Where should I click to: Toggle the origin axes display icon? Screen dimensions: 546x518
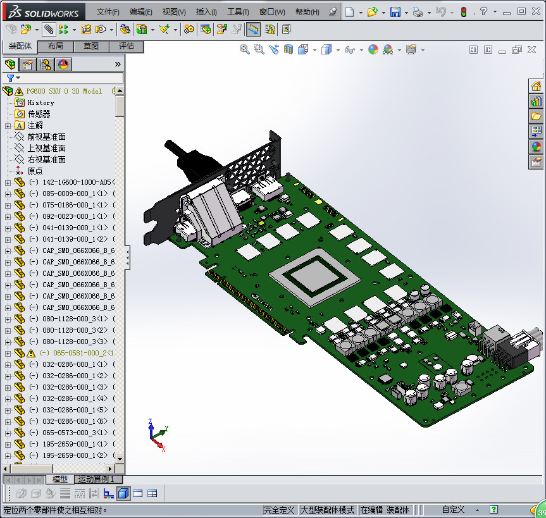108,493
